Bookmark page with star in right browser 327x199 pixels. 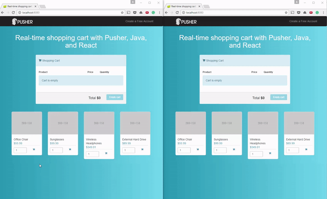point(286,13)
